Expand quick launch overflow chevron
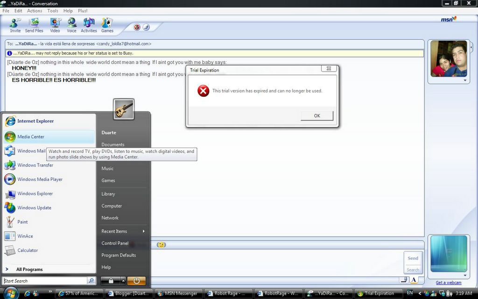478x299 pixels. tap(50, 291)
